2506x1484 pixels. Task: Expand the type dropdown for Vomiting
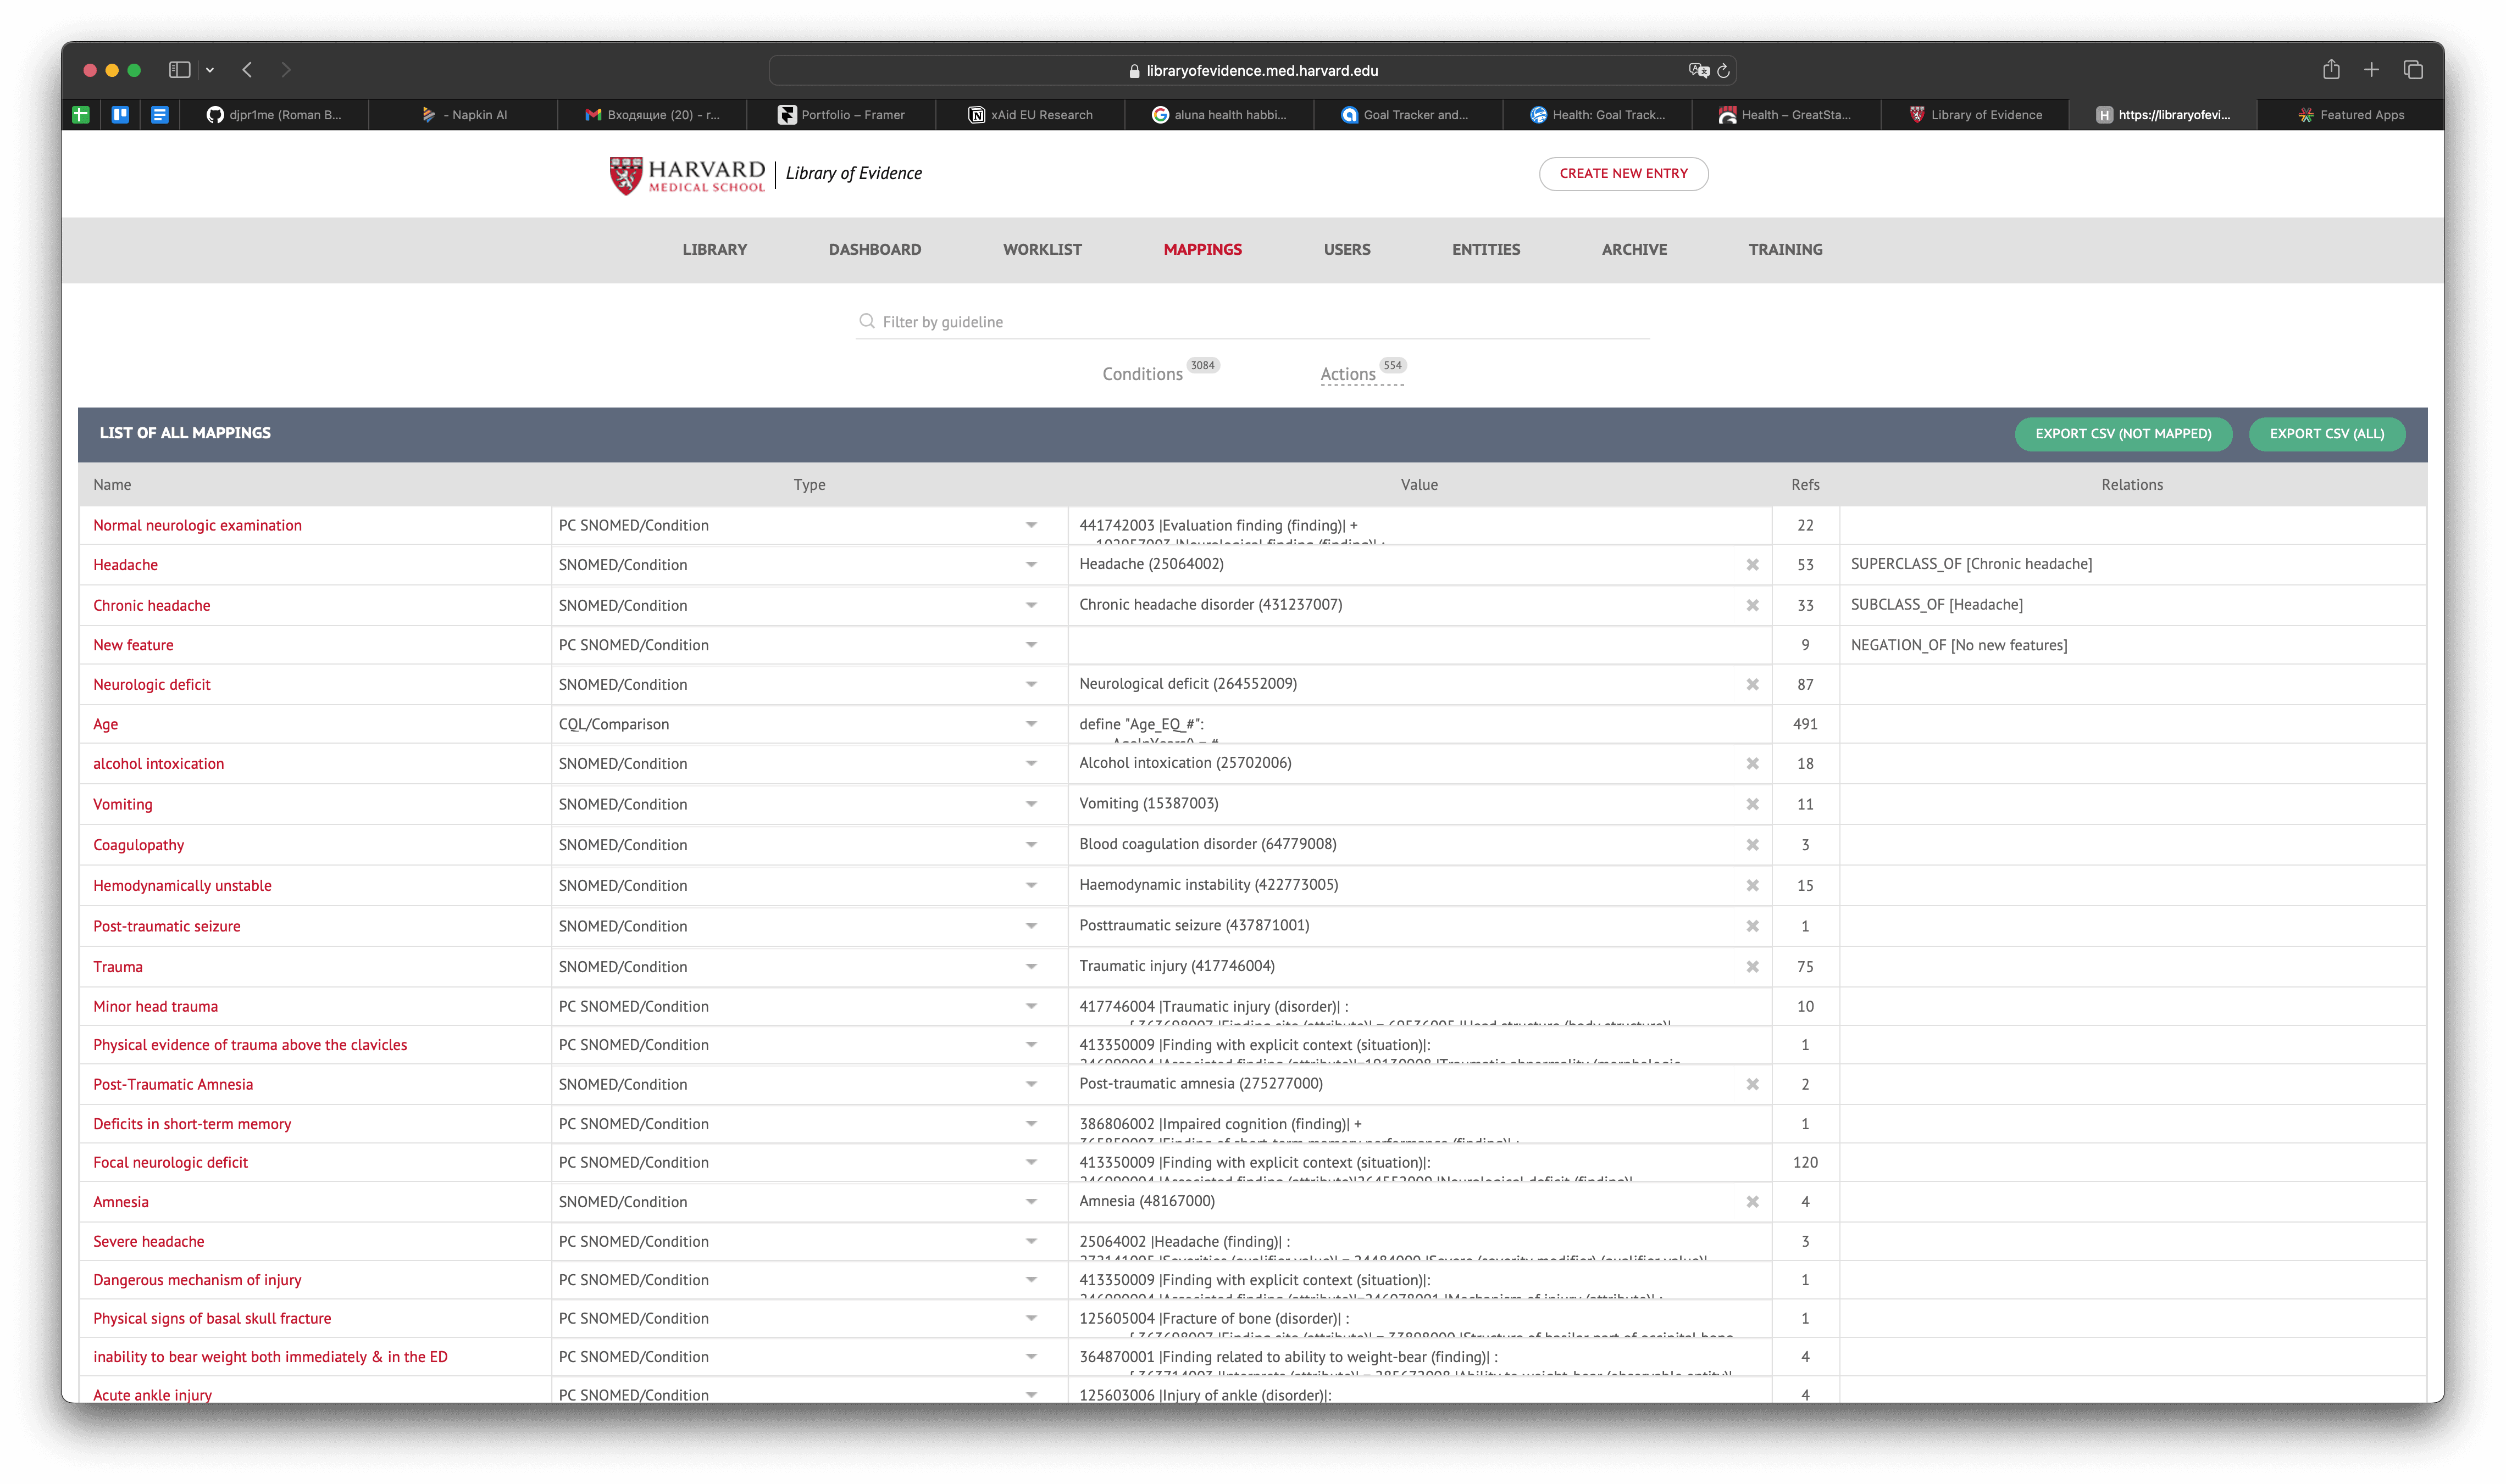click(1030, 804)
